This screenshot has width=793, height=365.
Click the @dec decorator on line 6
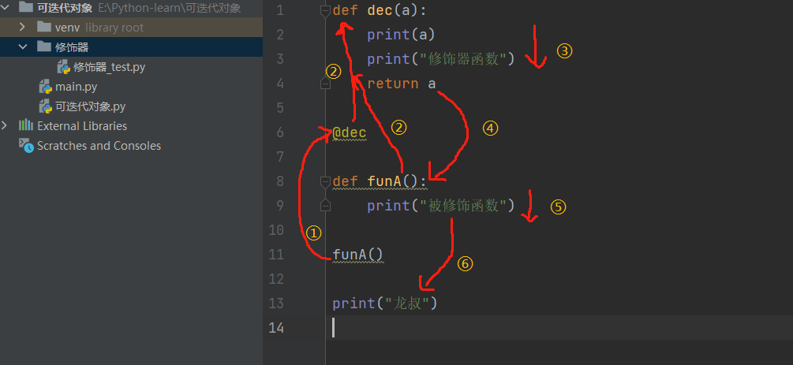pyautogui.click(x=349, y=132)
